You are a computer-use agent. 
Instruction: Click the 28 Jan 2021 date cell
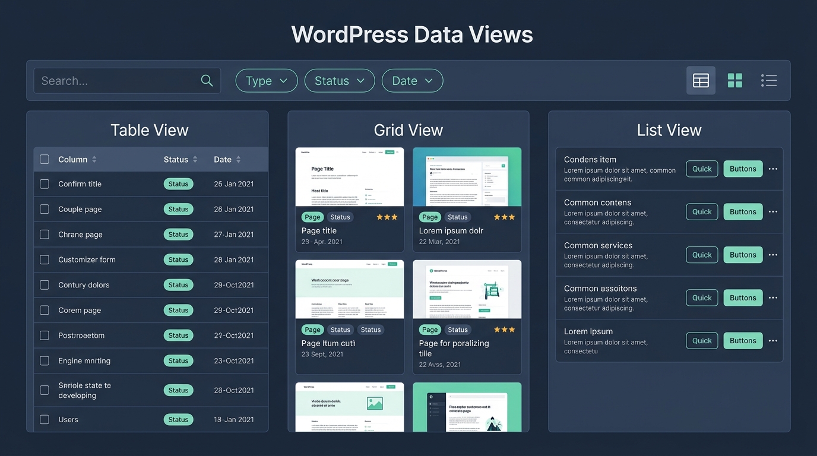pyautogui.click(x=234, y=259)
